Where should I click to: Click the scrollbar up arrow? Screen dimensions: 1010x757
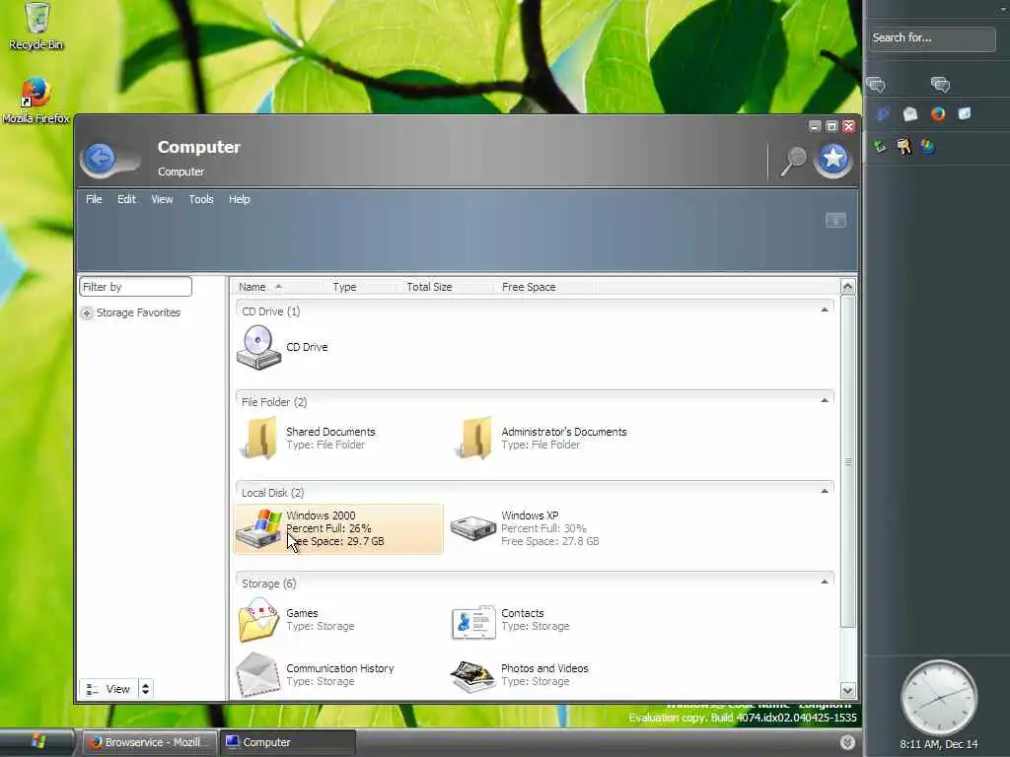click(847, 287)
